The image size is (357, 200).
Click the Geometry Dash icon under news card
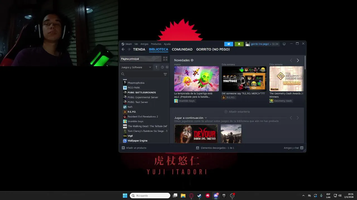tap(271, 101)
